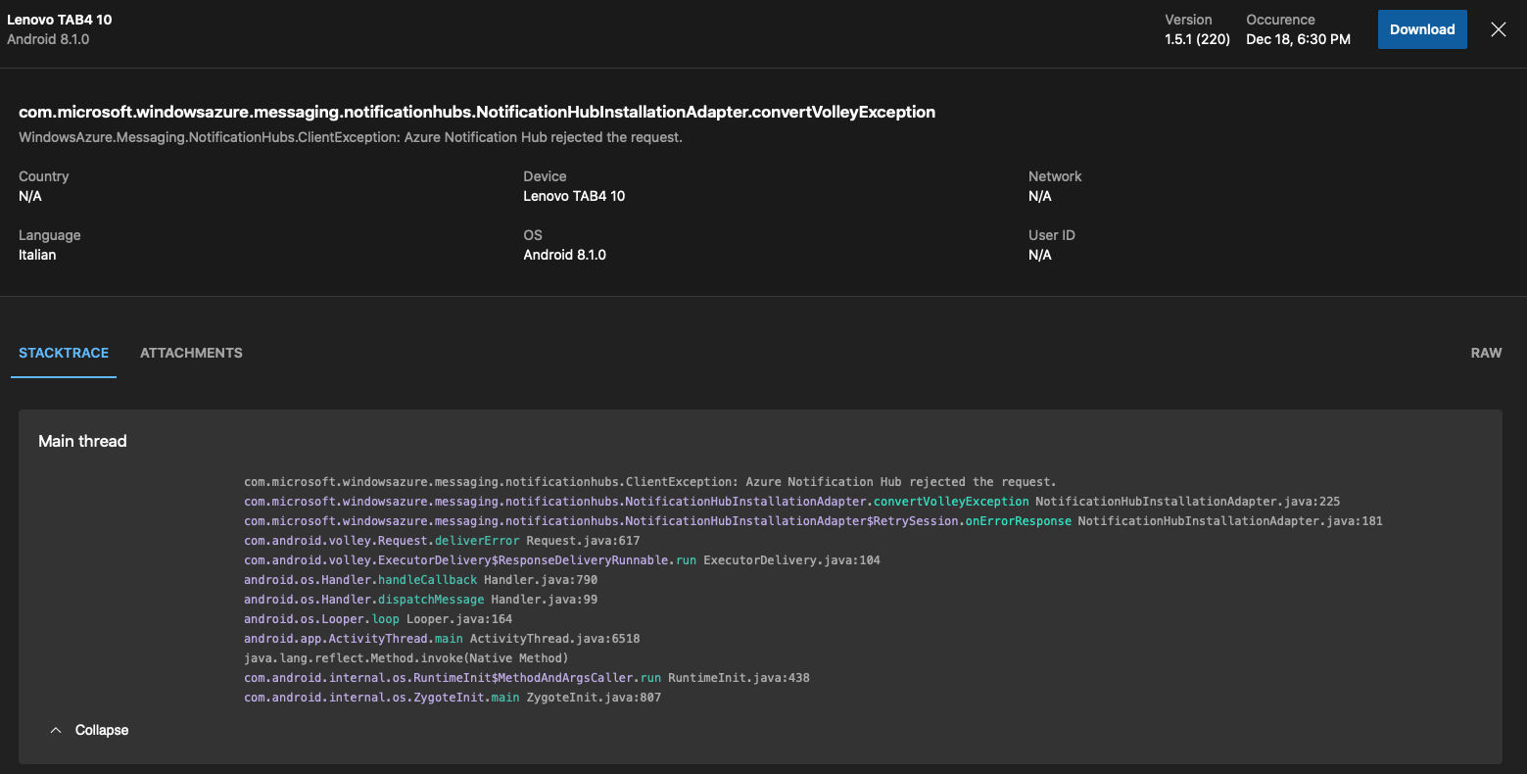Click the Lenovo TAB4 10 device name

coord(60,18)
